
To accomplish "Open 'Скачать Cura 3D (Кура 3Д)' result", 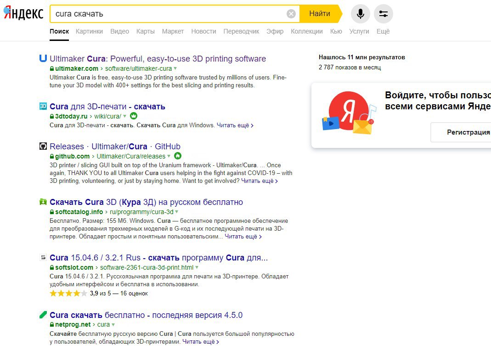I will 146,202.
